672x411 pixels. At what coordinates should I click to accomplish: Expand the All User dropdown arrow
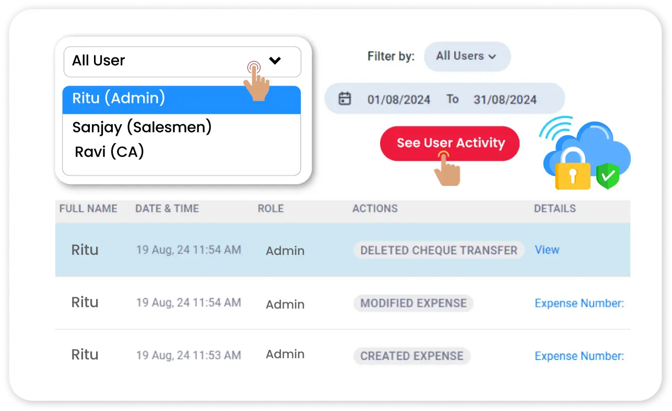pyautogui.click(x=275, y=61)
